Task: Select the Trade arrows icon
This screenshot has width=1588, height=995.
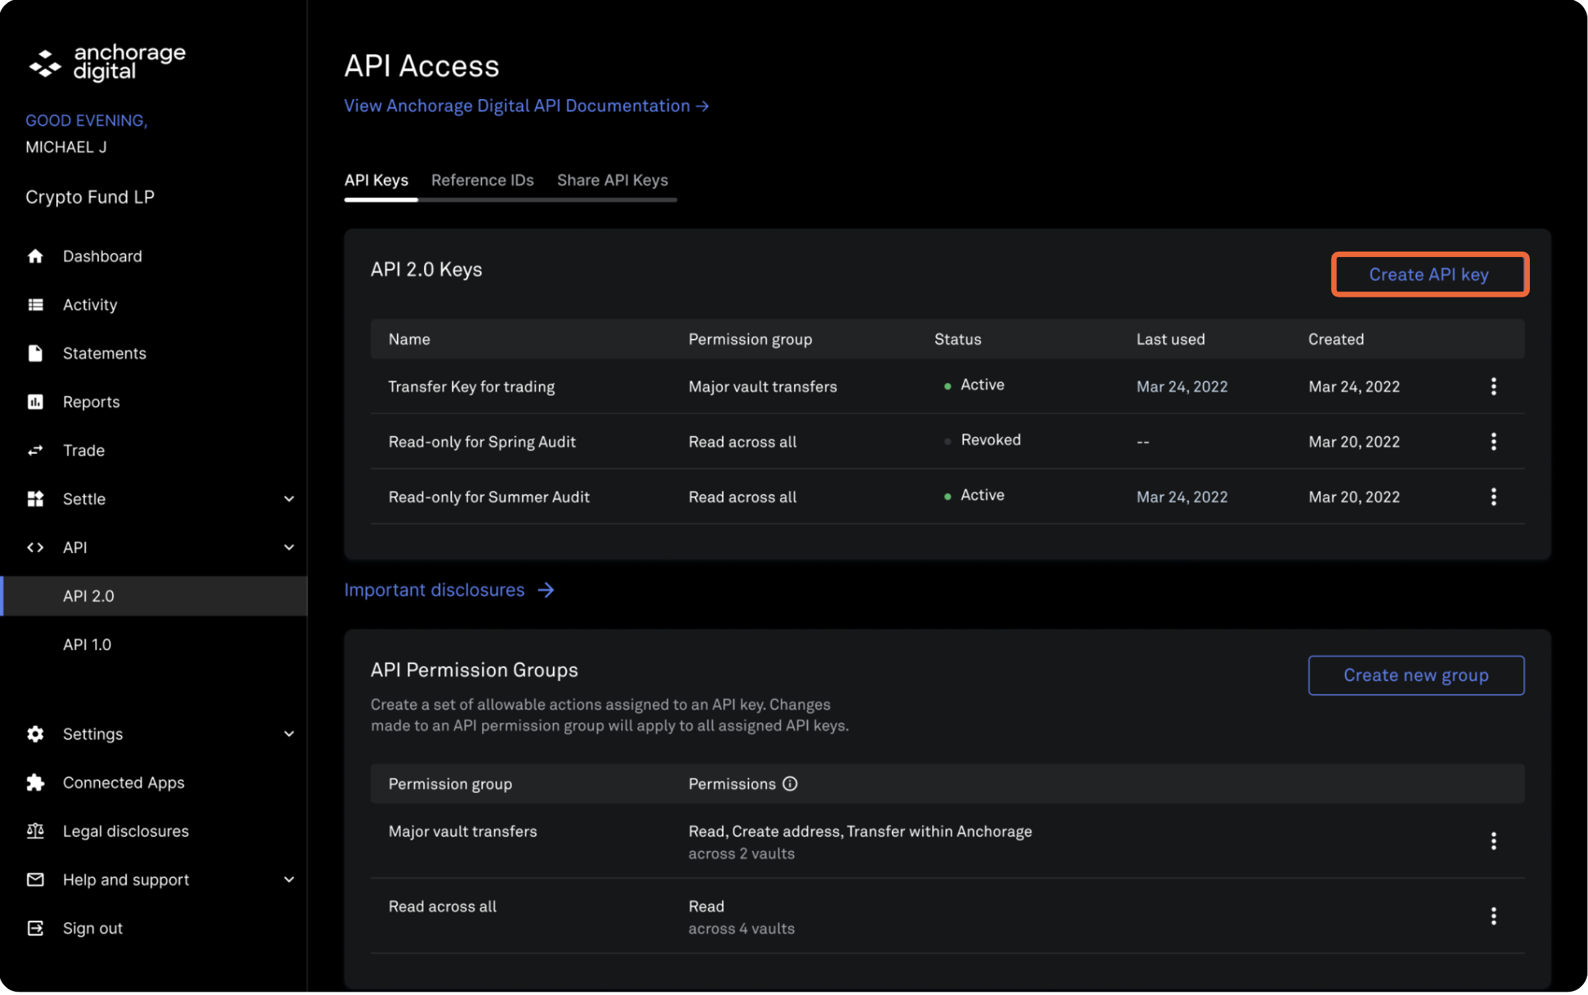Action: [x=35, y=450]
